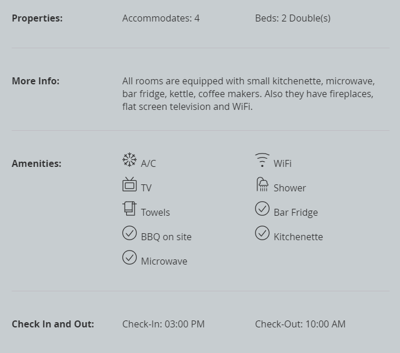Click the Towels amenity icon
Screen dimensions: 400x353
(x=129, y=209)
